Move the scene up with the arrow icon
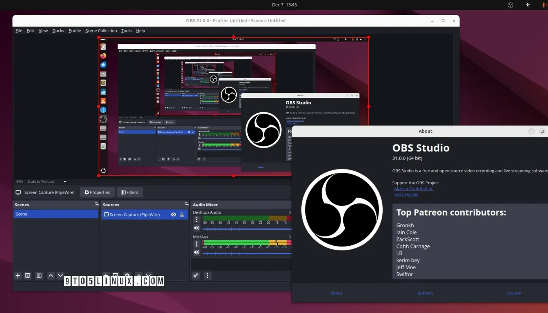Viewport: 548px width, 313px height. point(51,275)
